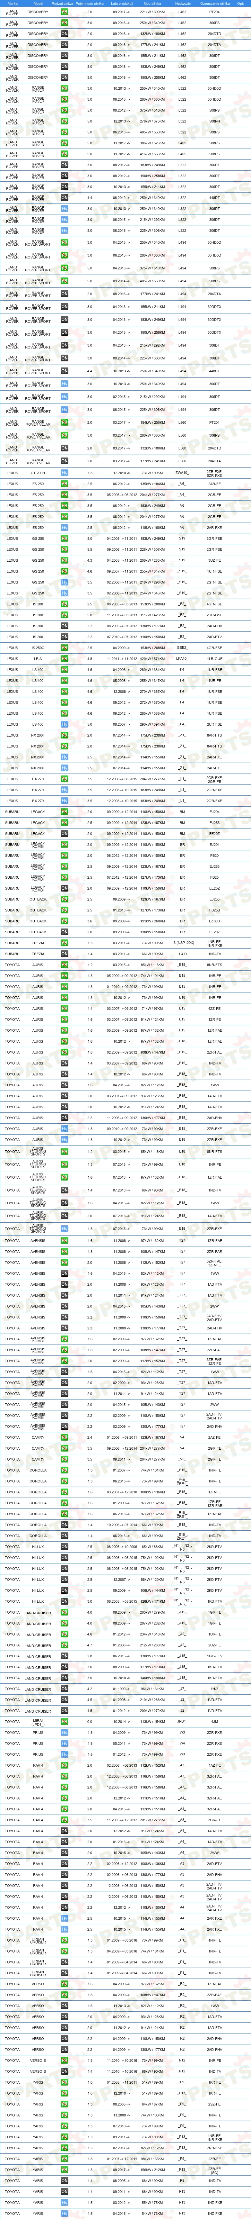Image resolution: width=251 pixels, height=2219 pixels.
Task: Select the IS 250C model cell
Action: [38, 648]
